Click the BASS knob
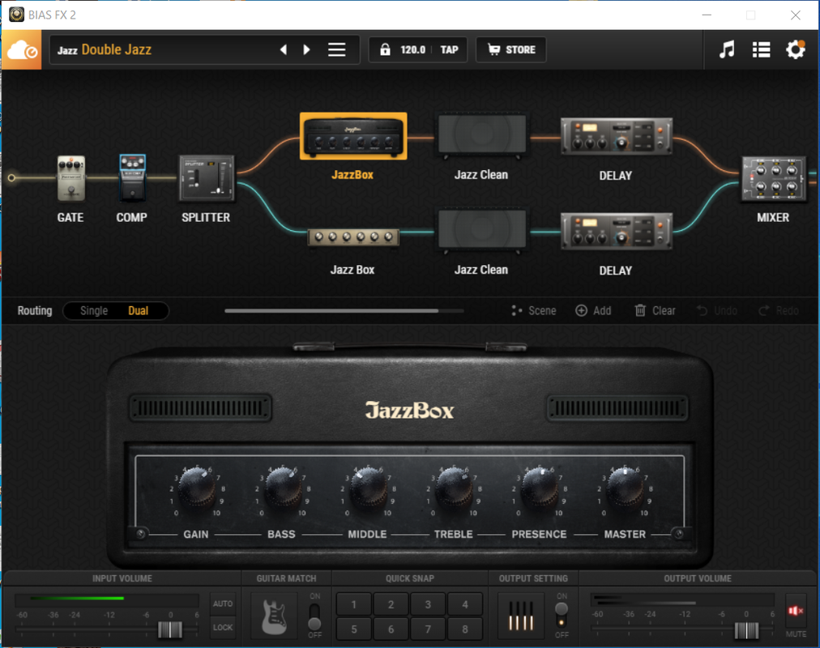Viewport: 820px width, 648px height. click(x=283, y=488)
